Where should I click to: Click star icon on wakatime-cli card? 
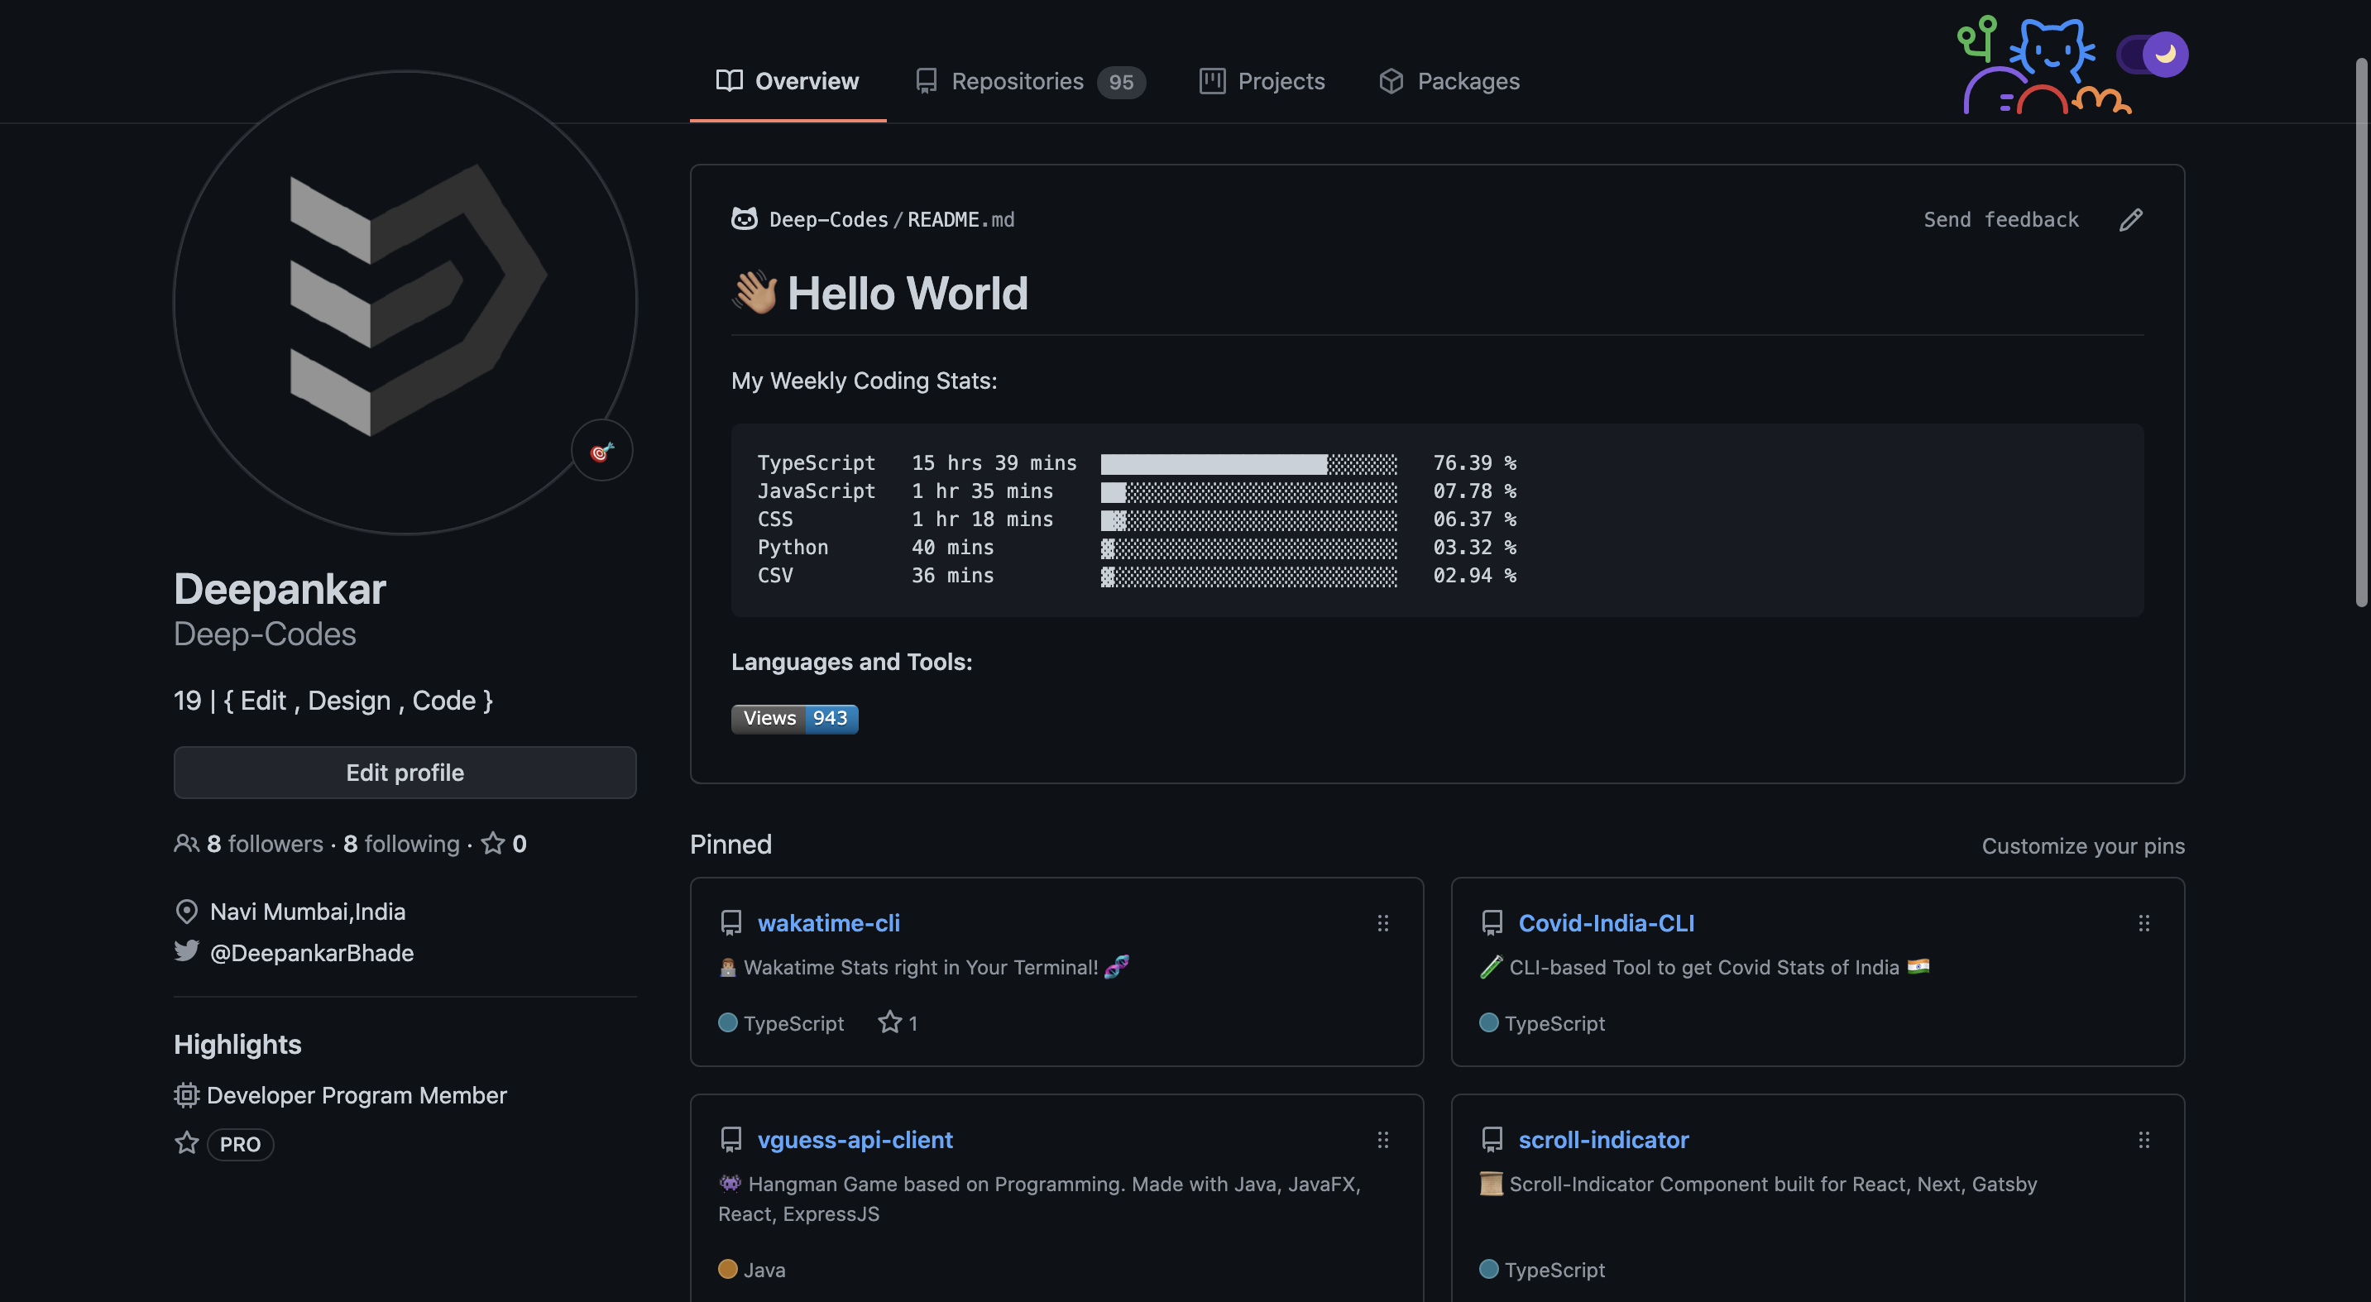point(889,1022)
